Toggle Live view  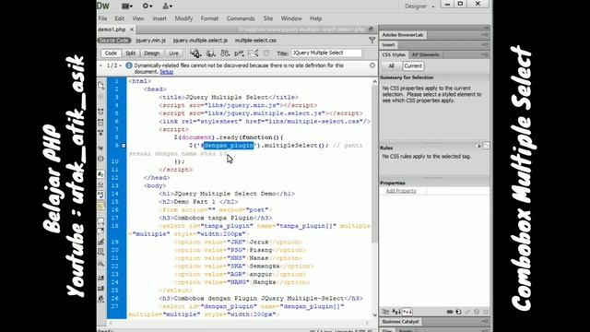coord(173,53)
